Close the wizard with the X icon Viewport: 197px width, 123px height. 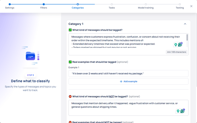[191, 6]
